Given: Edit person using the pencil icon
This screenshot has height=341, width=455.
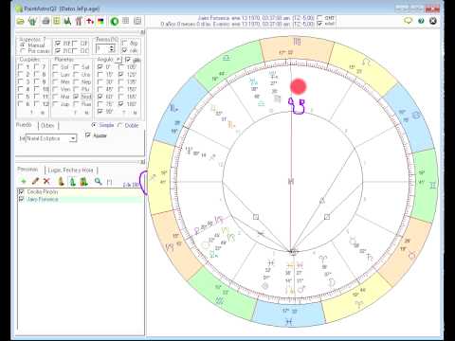Looking at the screenshot, I should click(35, 181).
